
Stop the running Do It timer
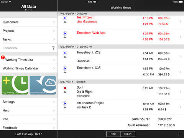(65, 88)
